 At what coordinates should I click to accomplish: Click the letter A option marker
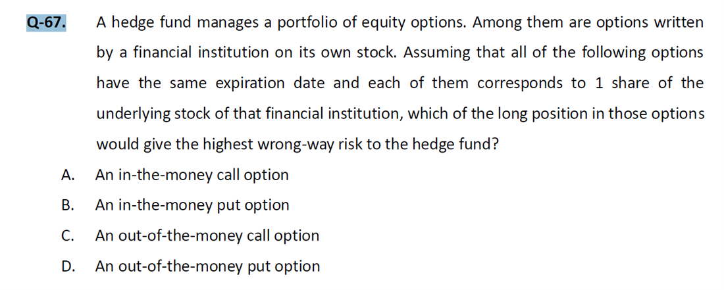coord(67,175)
